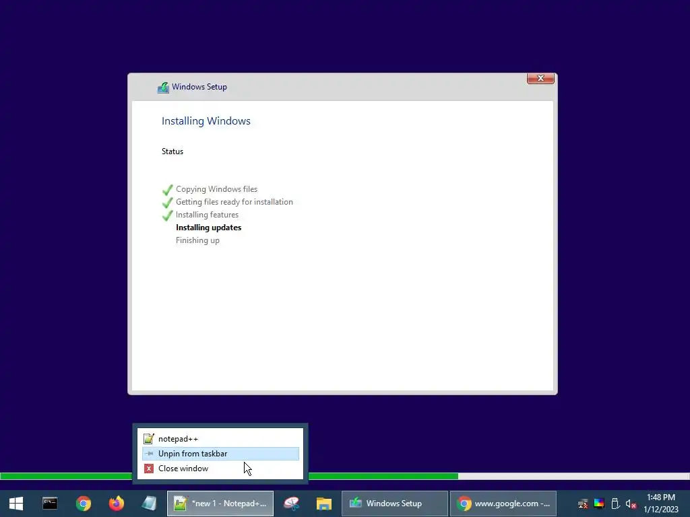Open the colorful display tray icon

[599, 504]
